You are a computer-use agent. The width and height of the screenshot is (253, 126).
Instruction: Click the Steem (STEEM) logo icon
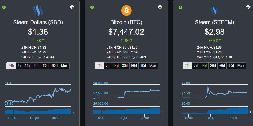coord(214,10)
